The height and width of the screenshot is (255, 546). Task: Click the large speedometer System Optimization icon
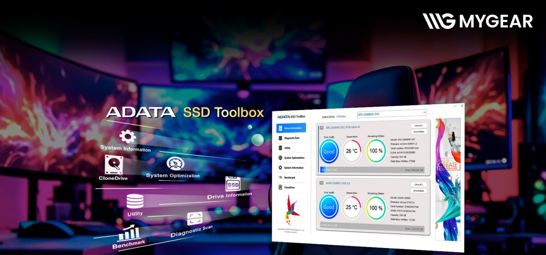click(175, 164)
